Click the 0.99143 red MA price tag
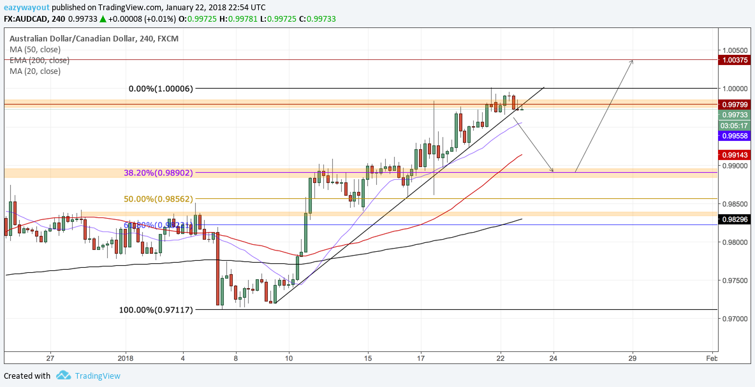 [x=736, y=155]
